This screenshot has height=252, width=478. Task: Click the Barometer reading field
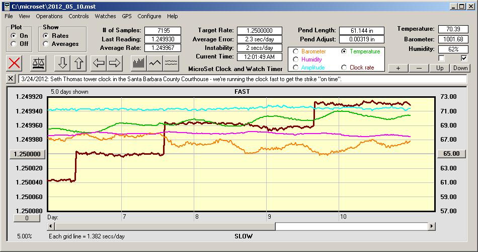[453, 39]
